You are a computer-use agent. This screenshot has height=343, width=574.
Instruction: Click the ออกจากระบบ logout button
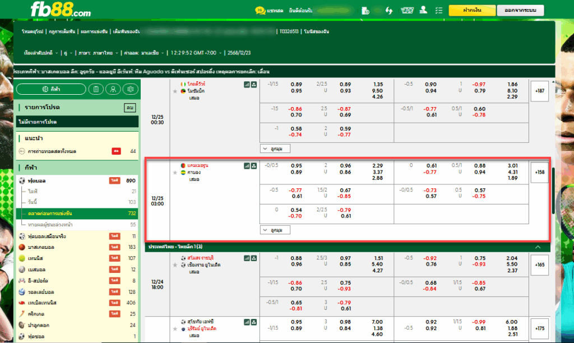[520, 10]
